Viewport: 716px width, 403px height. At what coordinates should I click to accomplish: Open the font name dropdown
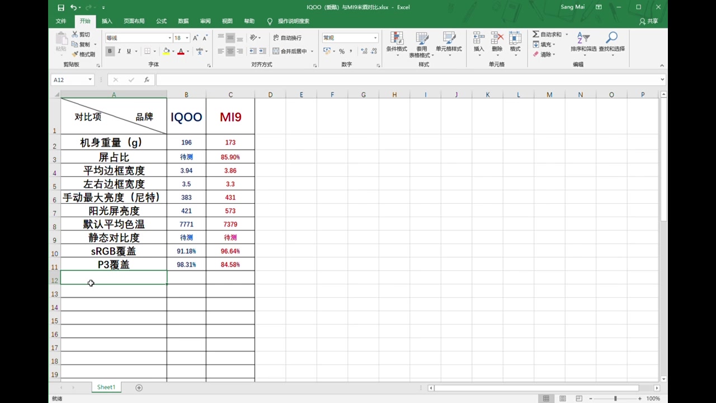click(169, 38)
